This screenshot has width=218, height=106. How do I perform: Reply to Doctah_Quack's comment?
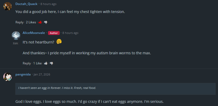(x=19, y=22)
